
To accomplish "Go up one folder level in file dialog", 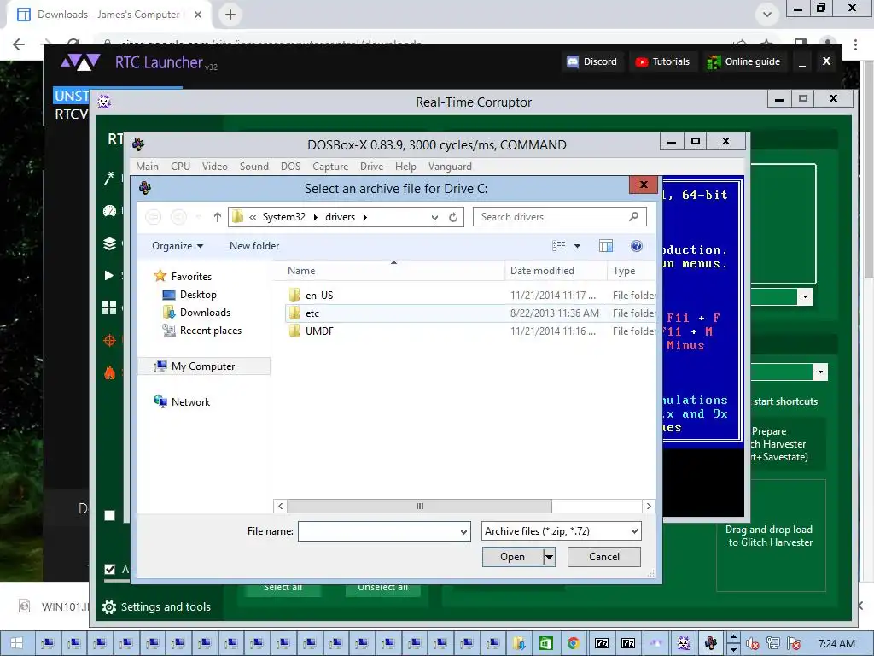I will click(218, 217).
